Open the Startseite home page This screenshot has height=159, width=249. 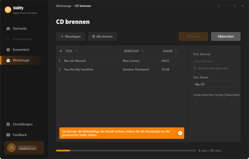[16, 29]
